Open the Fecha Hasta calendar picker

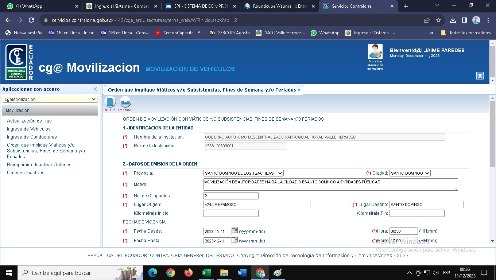pos(235,240)
